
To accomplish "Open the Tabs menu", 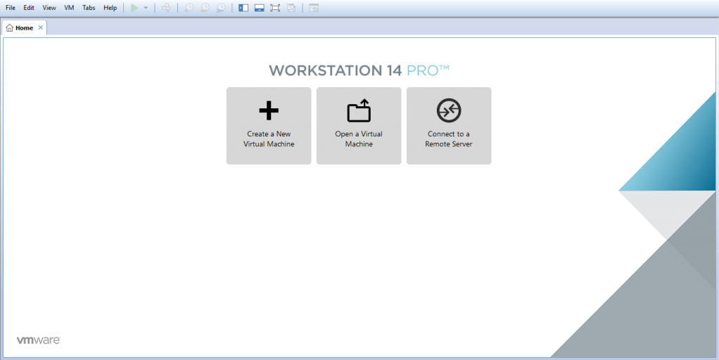I will 89,8.
